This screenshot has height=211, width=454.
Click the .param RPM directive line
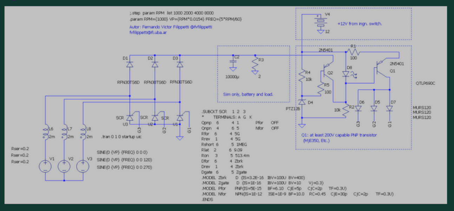click(185, 19)
